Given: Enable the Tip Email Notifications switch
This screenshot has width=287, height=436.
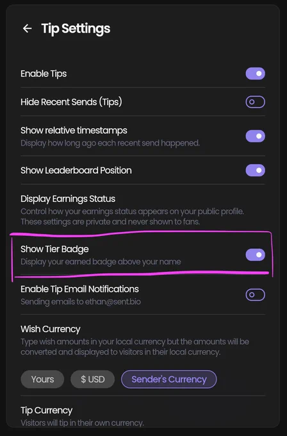Looking at the screenshot, I should 255,295.
